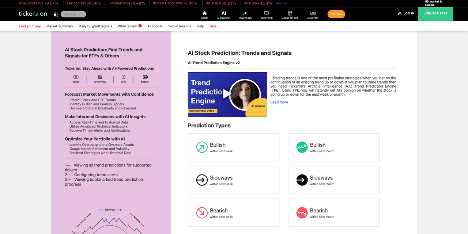Open Daily Buy/Sell Signals menu item
Viewport: 468px width, 234px height.
[95, 26]
